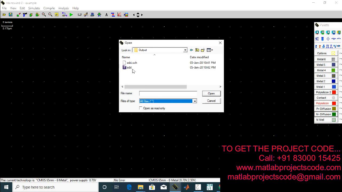Select the Metal 2 layer color swatch
Viewport: 342px width, 192px height.
(333, 81)
